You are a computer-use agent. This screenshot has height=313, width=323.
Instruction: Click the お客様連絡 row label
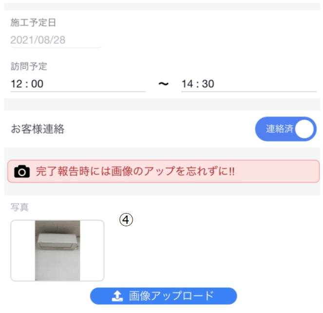pyautogui.click(x=38, y=129)
